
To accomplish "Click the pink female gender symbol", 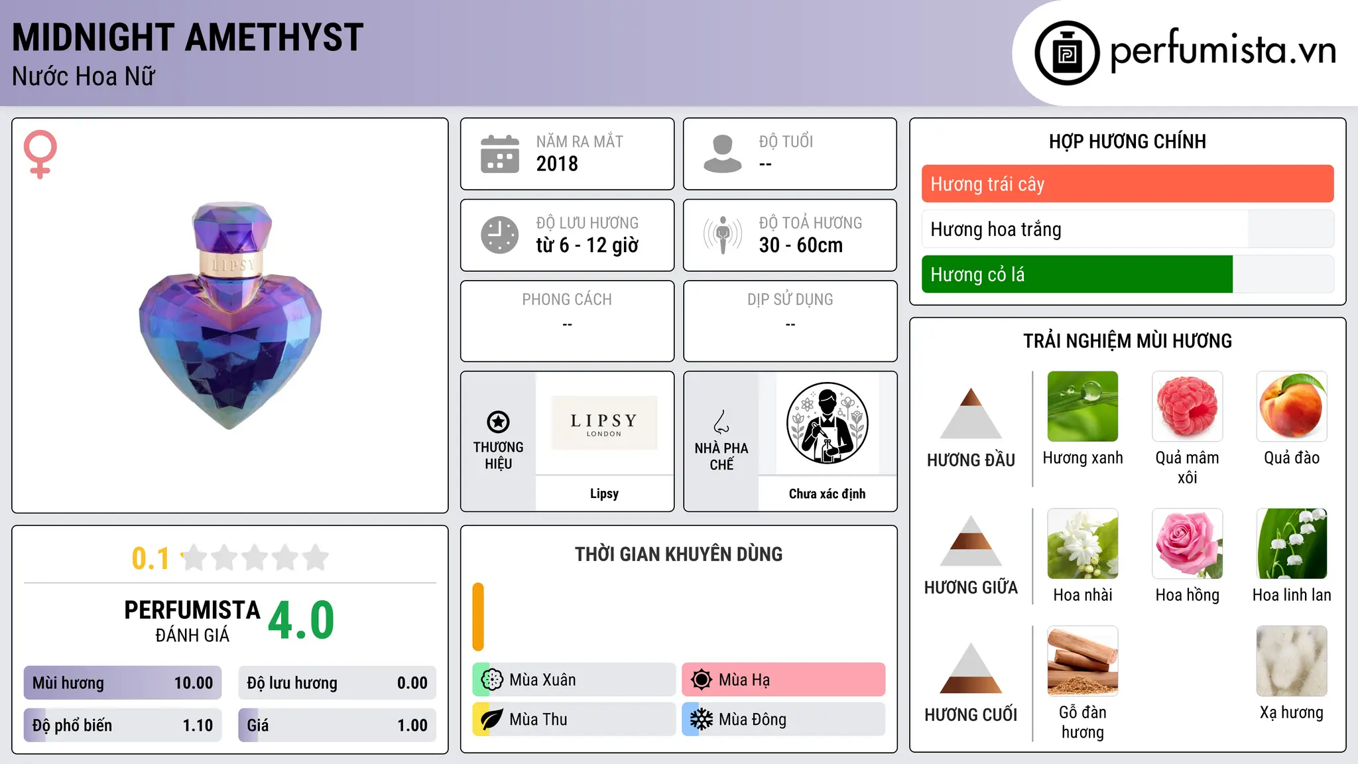I will (x=40, y=155).
